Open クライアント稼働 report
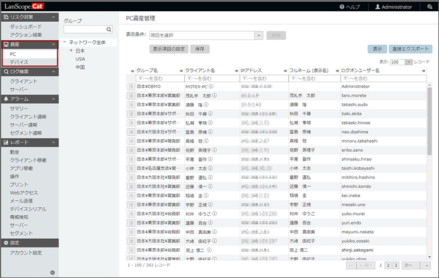Screen dimensions: 439x278 (x=28, y=160)
